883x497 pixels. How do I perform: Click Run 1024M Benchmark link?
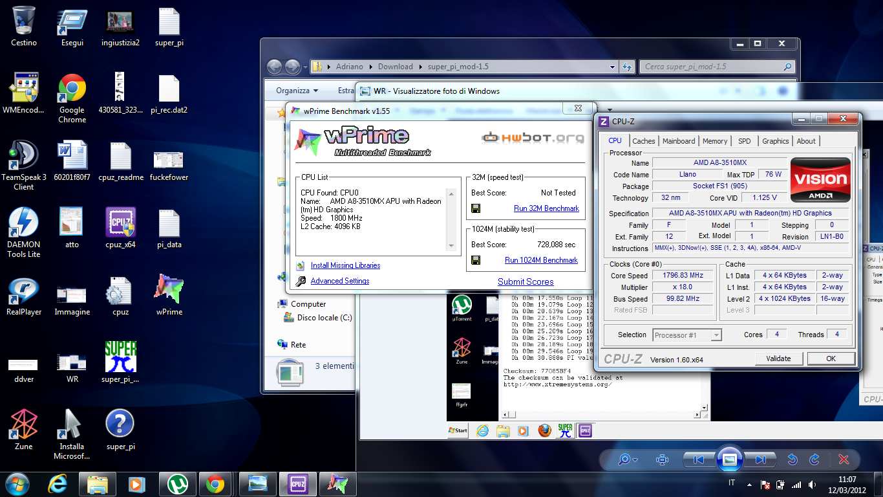(x=541, y=260)
